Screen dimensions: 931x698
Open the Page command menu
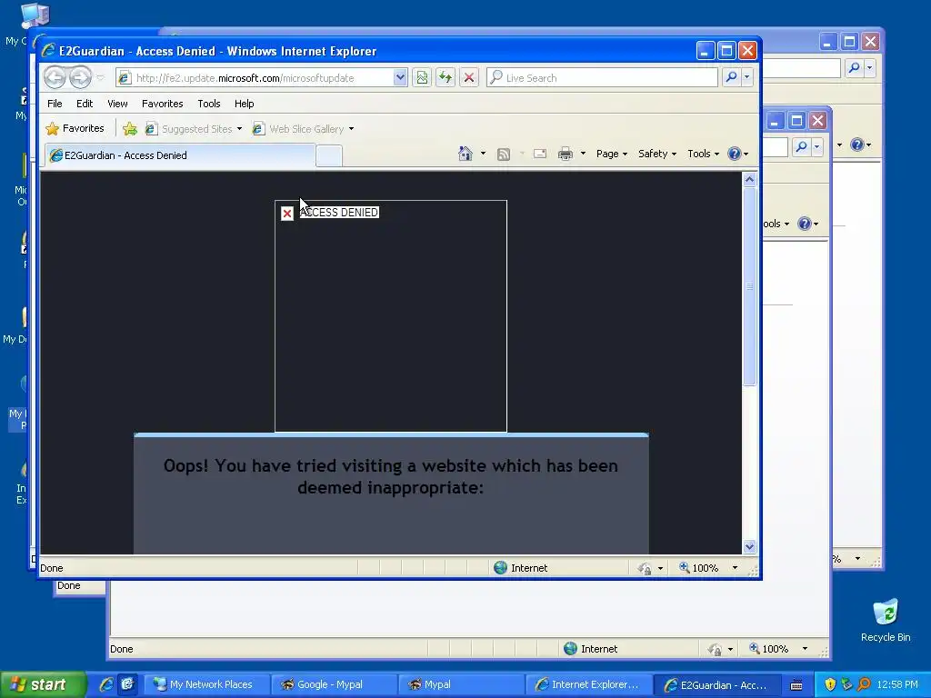coord(612,154)
